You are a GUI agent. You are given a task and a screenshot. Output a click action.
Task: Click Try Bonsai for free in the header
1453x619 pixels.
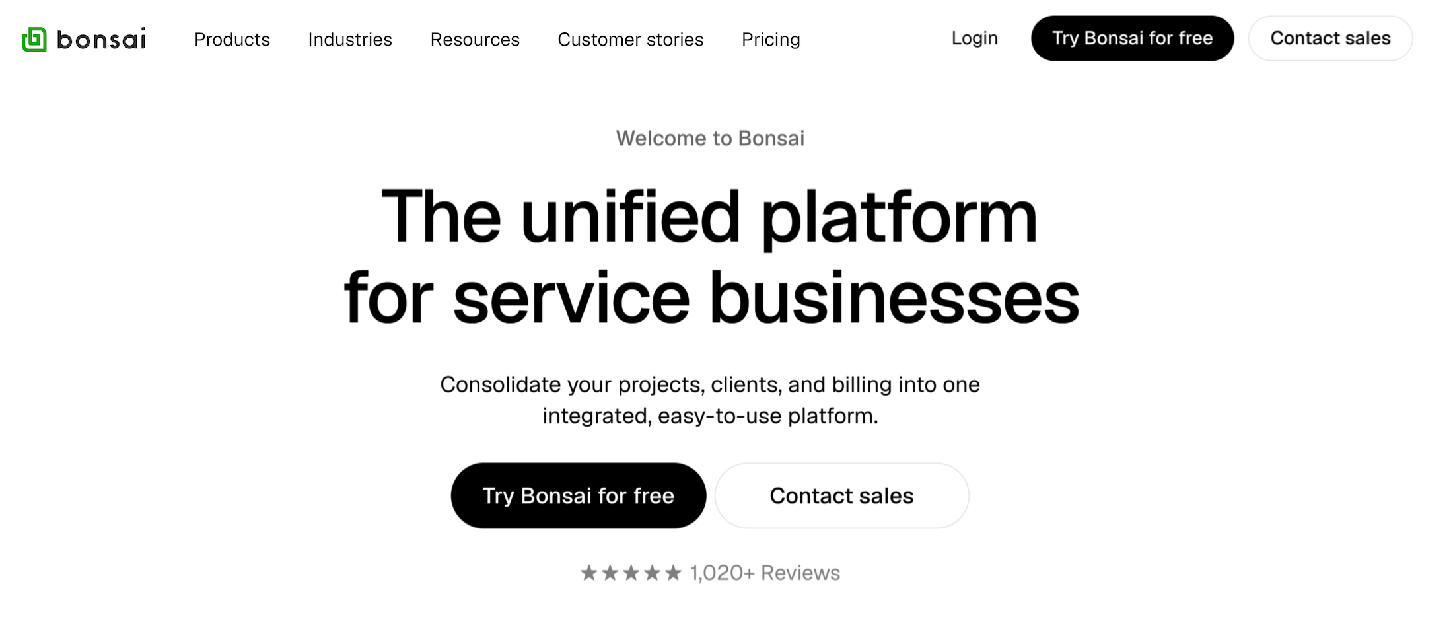1132,38
